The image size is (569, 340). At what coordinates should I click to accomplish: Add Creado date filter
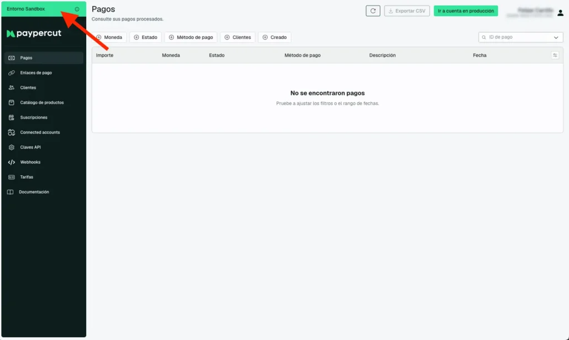[x=274, y=37]
